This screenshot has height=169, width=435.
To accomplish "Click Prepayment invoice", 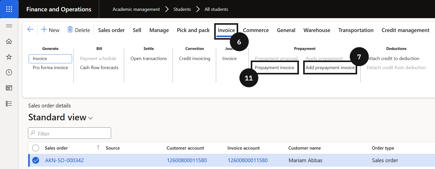I will pos(274,68).
